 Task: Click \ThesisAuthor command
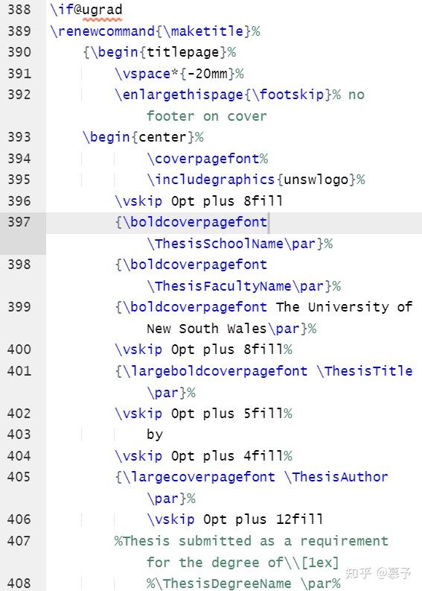[336, 477]
